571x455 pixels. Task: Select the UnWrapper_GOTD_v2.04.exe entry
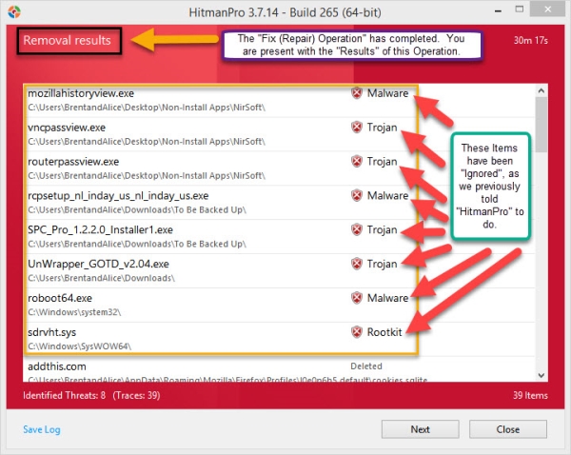[279, 270]
